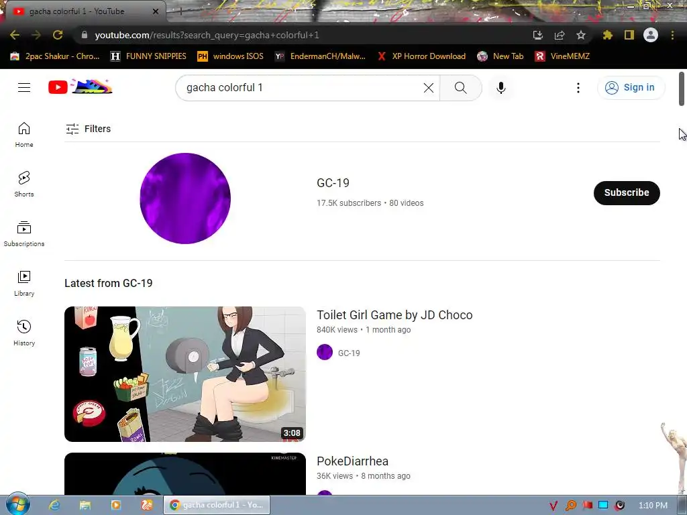687x515 pixels.
Task: Click the magnifier search button
Action: [460, 88]
